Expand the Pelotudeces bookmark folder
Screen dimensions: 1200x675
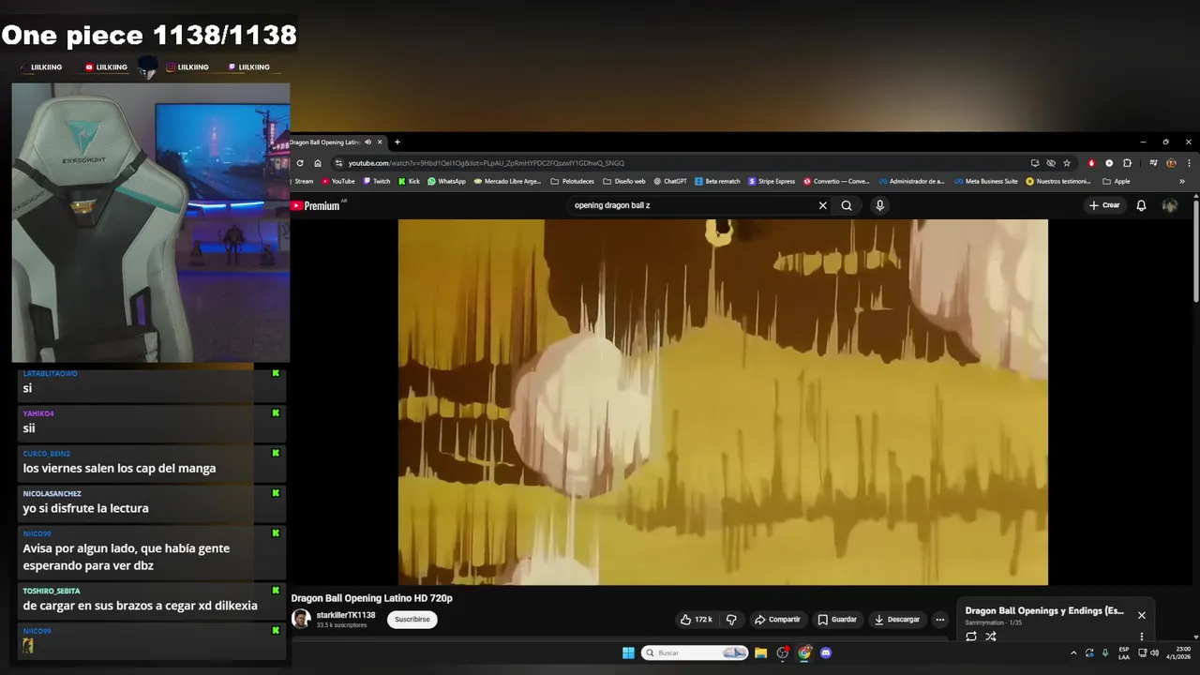click(x=573, y=181)
